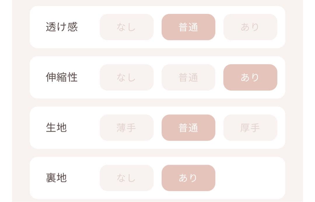Select なし for 裏地 lining
Screen dimensions: 315x202
(126, 178)
